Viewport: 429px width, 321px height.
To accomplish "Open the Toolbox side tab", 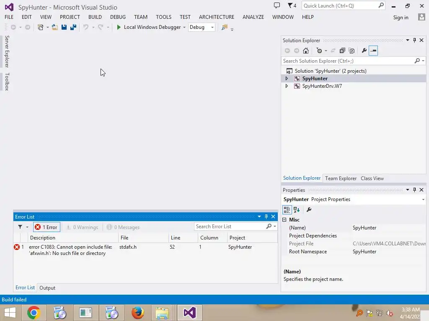I will coord(7,82).
